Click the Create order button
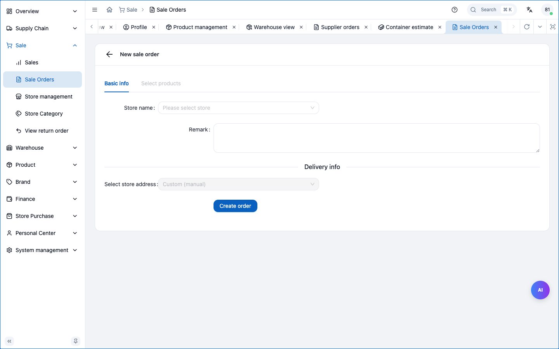 coord(235,206)
